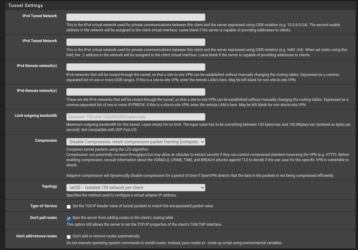This screenshot has height=250, width=358.
Task: Expand the Topology dropdown menu
Action: [x=136, y=188]
